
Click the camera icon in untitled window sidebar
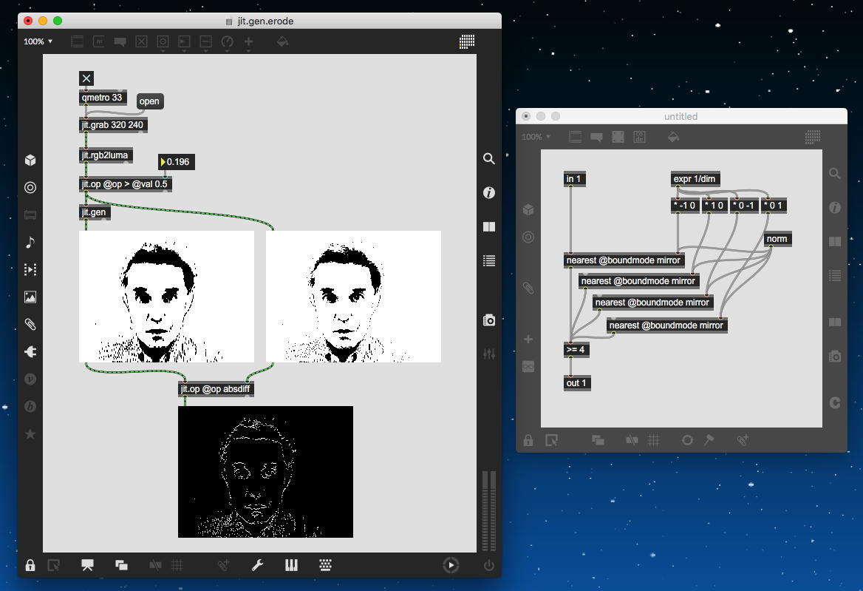(835, 357)
